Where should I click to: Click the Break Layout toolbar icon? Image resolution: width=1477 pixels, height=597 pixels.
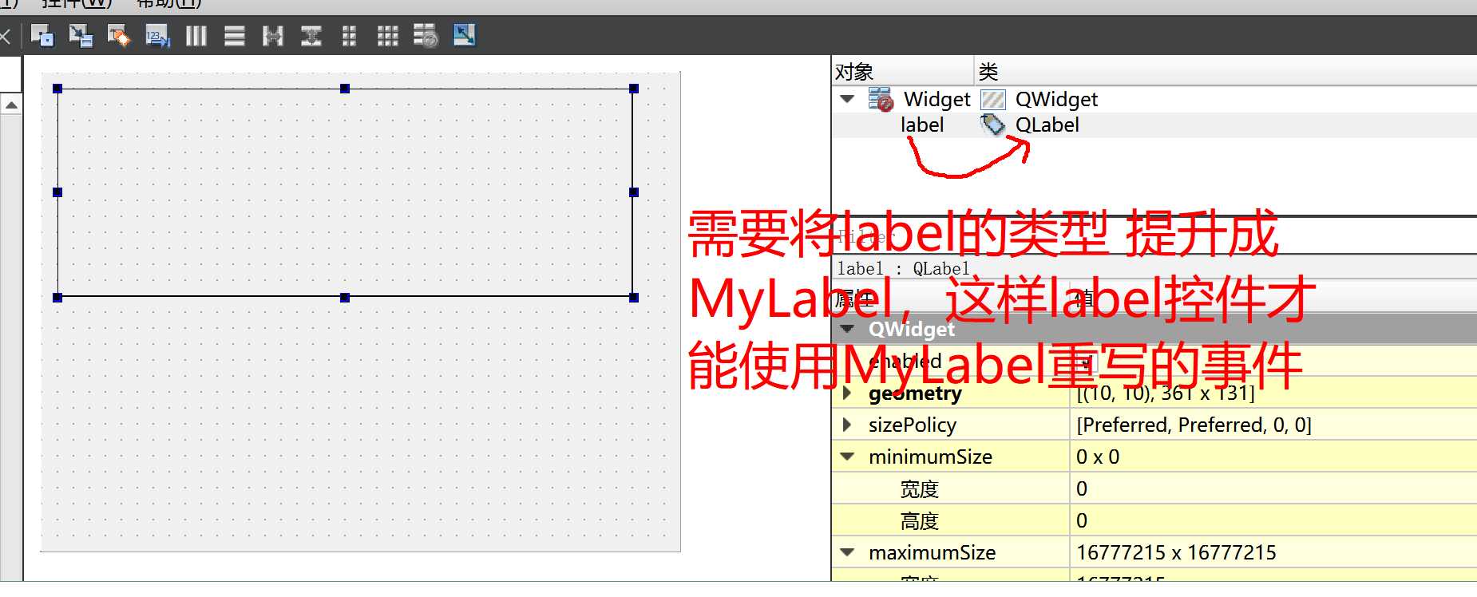click(426, 36)
